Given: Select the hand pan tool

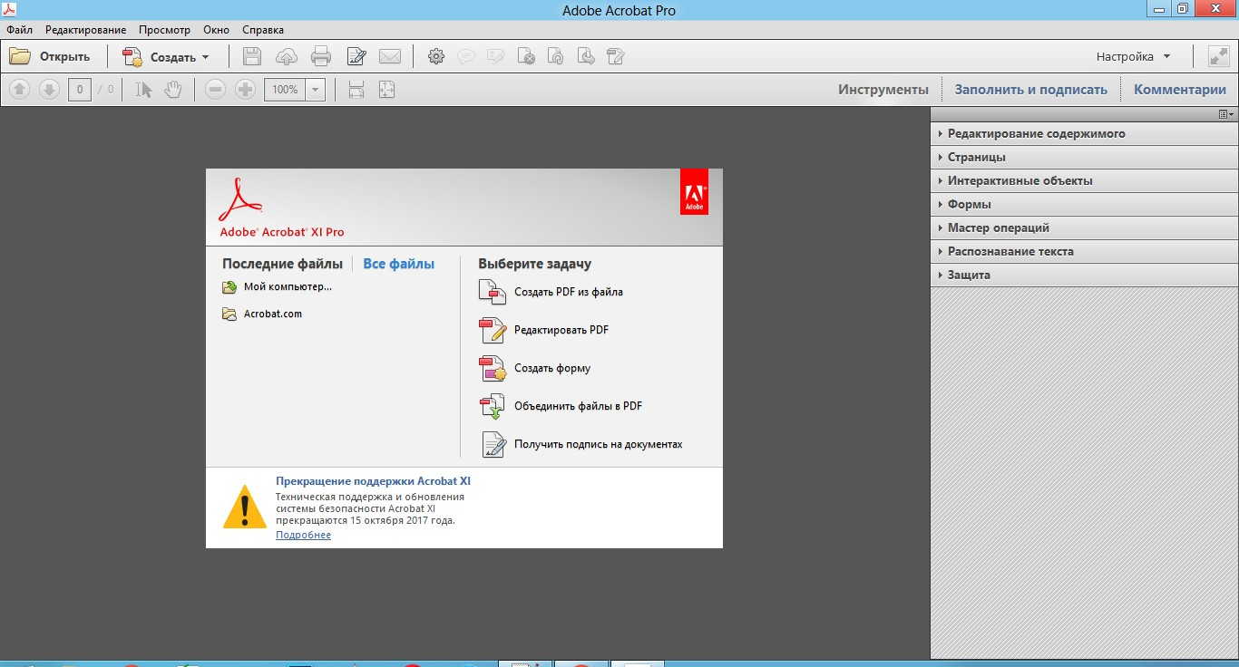Looking at the screenshot, I should (172, 89).
